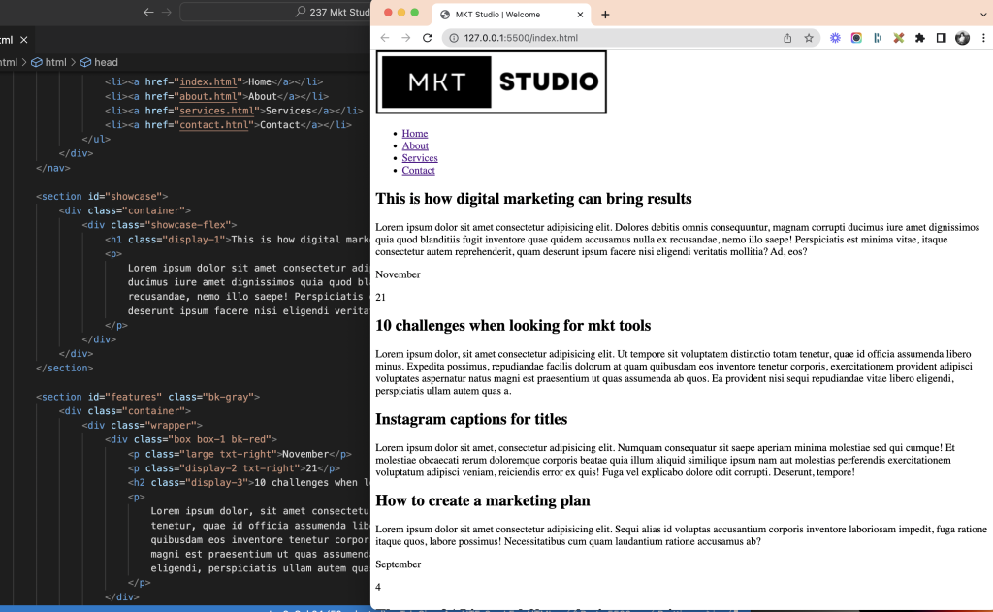
Task: Click the 'Instagram captions for titles' heading
Action: (471, 419)
